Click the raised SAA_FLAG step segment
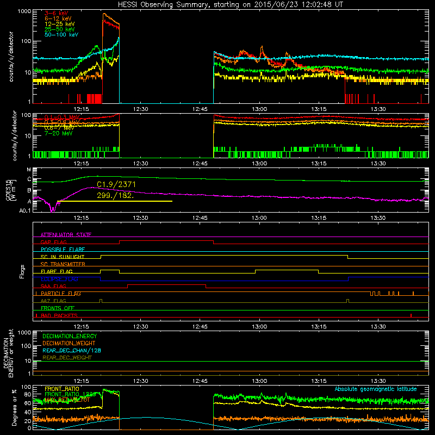The image size is (435, 435). [166, 284]
